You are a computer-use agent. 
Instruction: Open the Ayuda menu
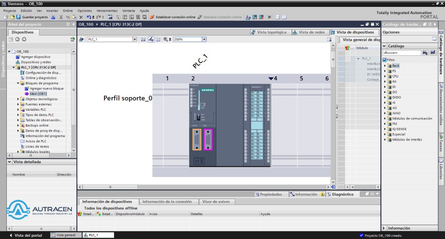pos(144,10)
